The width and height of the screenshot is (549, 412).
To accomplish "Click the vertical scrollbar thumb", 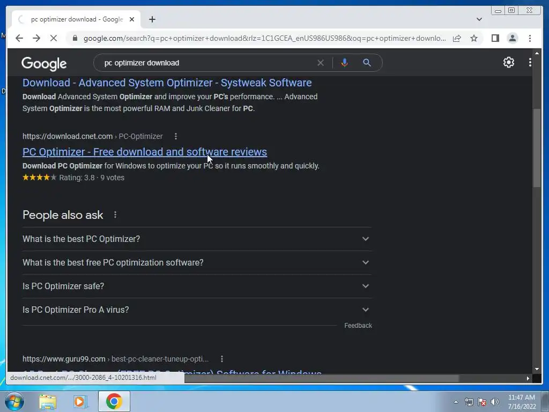I will [537, 148].
